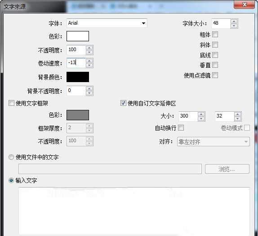Increase 背景不透明度 with up arrow
Image resolution: width=258 pixels, height=236 pixels.
(x=89, y=89)
